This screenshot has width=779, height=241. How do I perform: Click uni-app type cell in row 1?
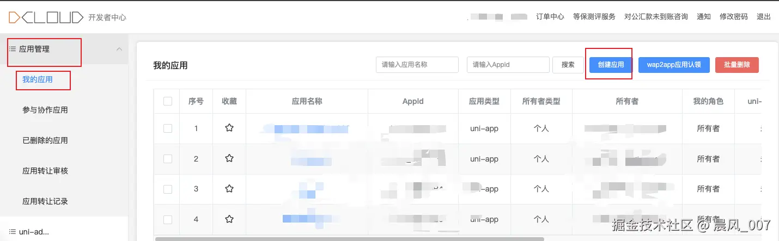coord(484,128)
